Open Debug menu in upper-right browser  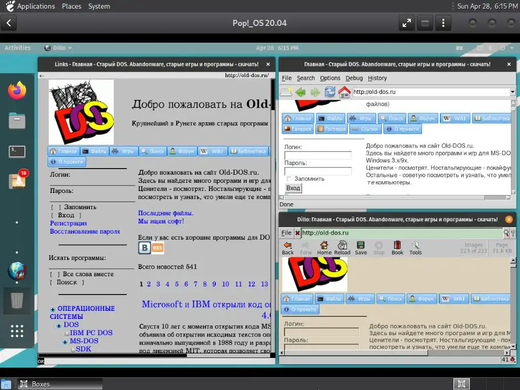[354, 78]
